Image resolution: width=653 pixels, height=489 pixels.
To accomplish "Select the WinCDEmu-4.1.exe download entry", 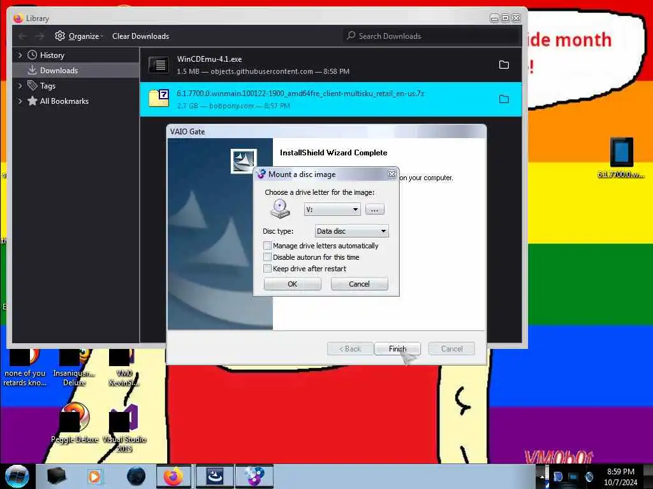I will [x=331, y=65].
